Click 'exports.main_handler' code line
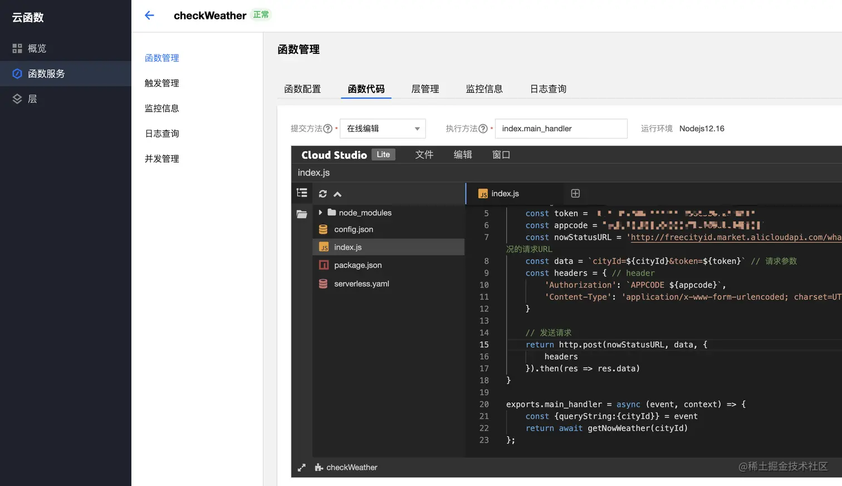The height and width of the screenshot is (486, 842). coord(626,404)
